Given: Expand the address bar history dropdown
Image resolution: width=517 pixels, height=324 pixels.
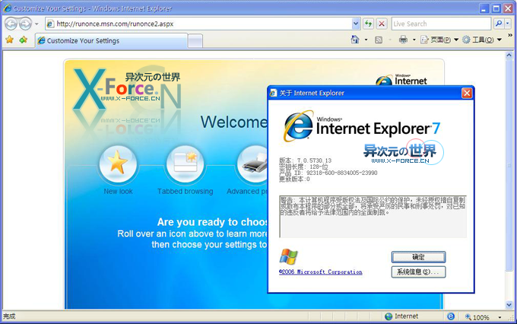Looking at the screenshot, I should click(x=356, y=24).
